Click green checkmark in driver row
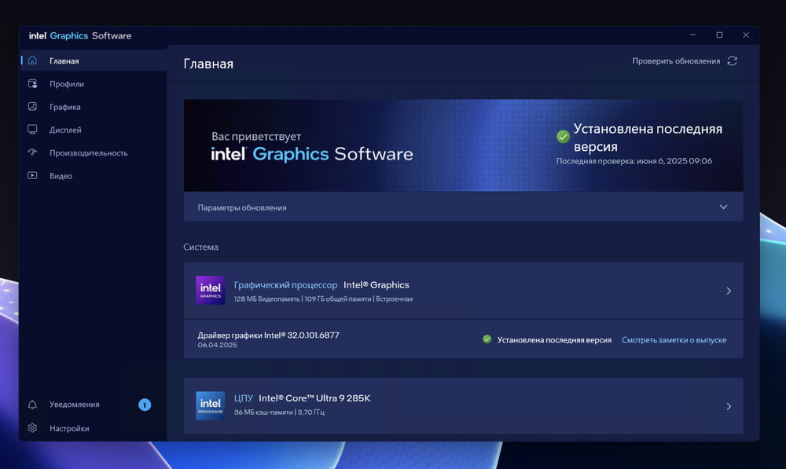This screenshot has height=469, width=786. (487, 339)
